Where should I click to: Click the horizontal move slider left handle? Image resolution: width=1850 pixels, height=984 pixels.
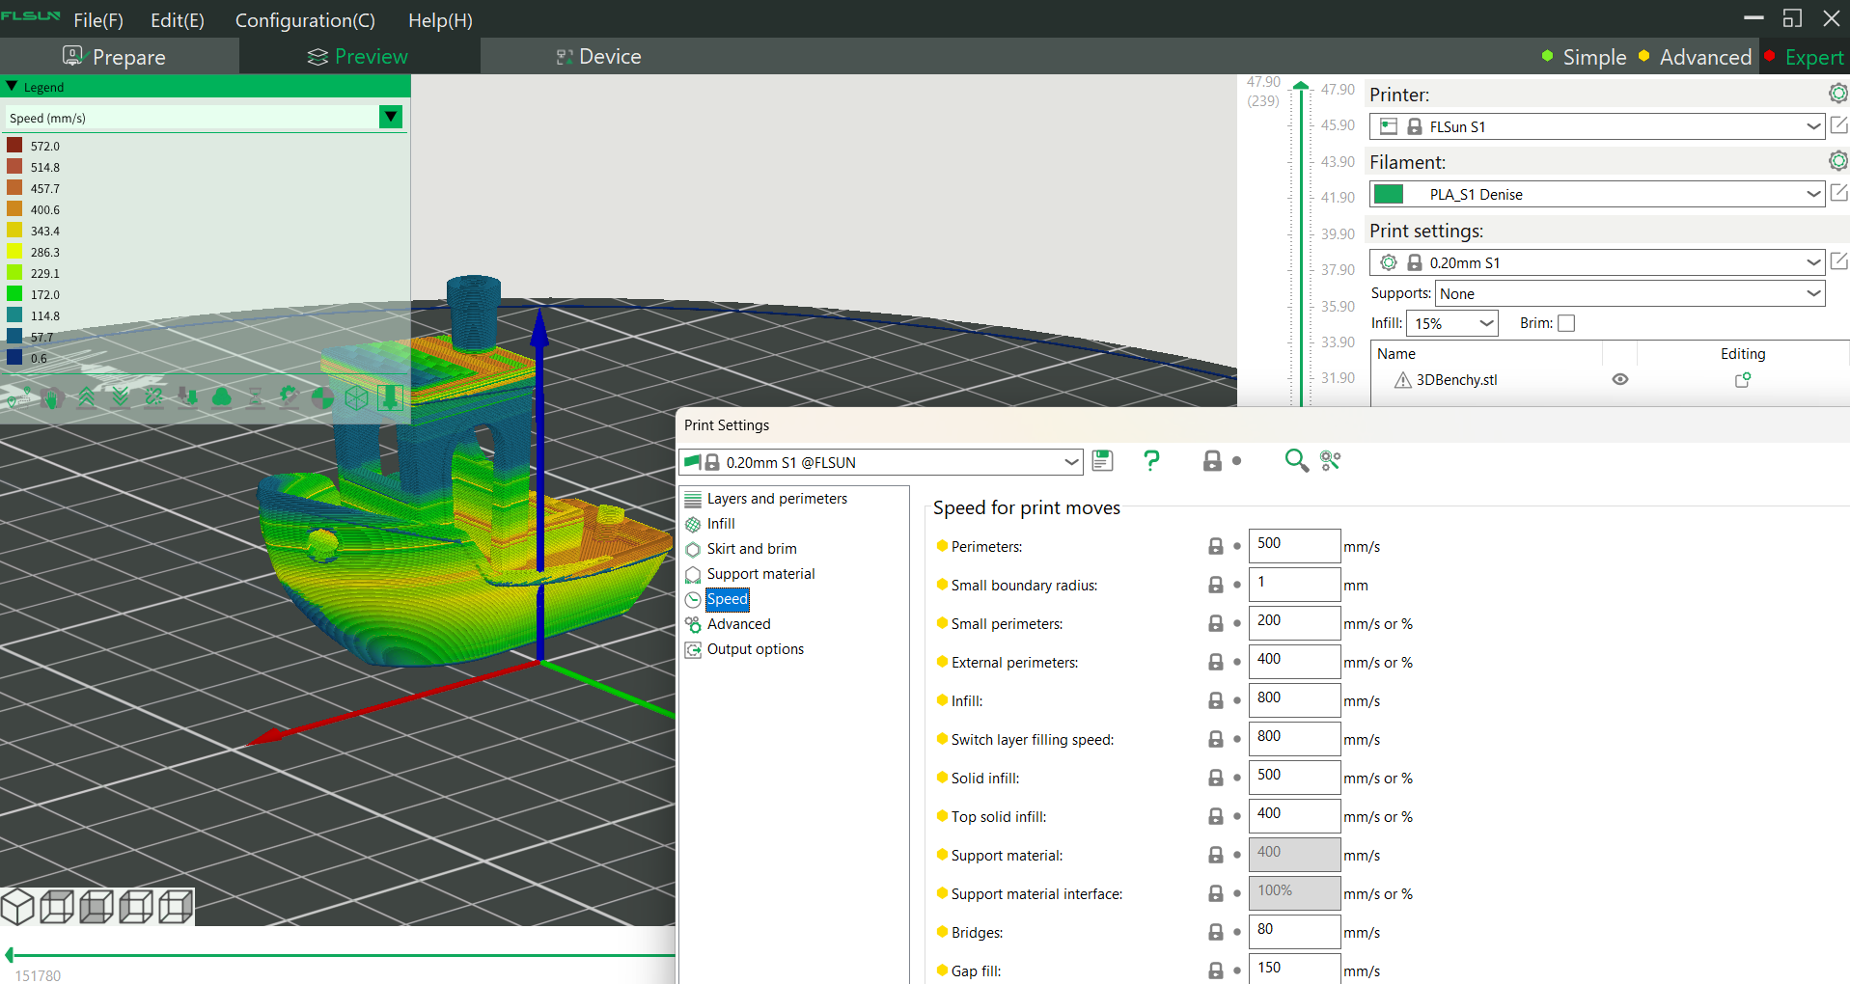(x=10, y=955)
